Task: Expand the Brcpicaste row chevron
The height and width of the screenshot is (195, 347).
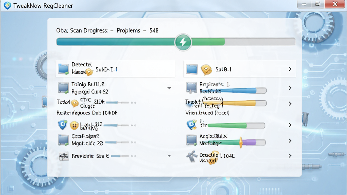Action: tap(290, 88)
